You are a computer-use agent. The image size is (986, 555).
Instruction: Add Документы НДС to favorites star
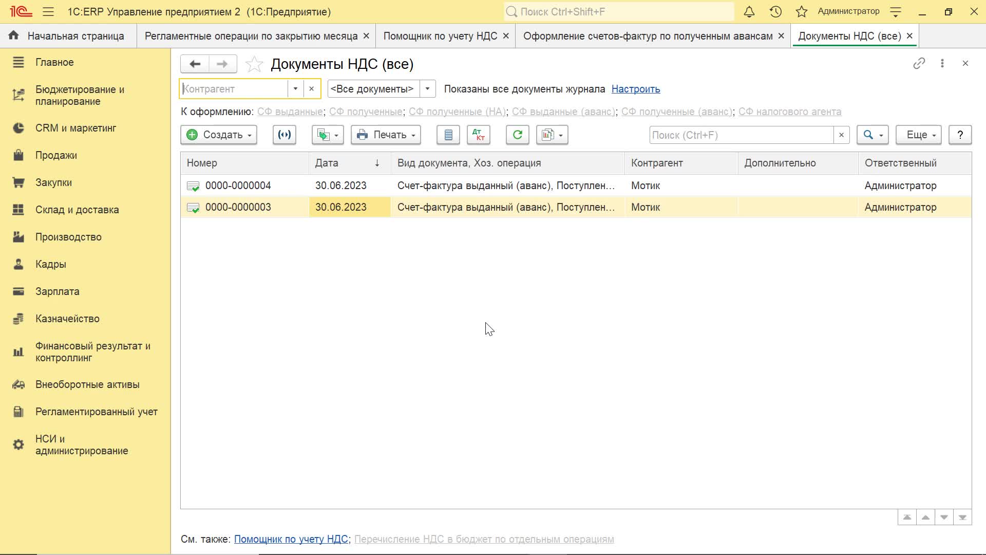coord(254,64)
